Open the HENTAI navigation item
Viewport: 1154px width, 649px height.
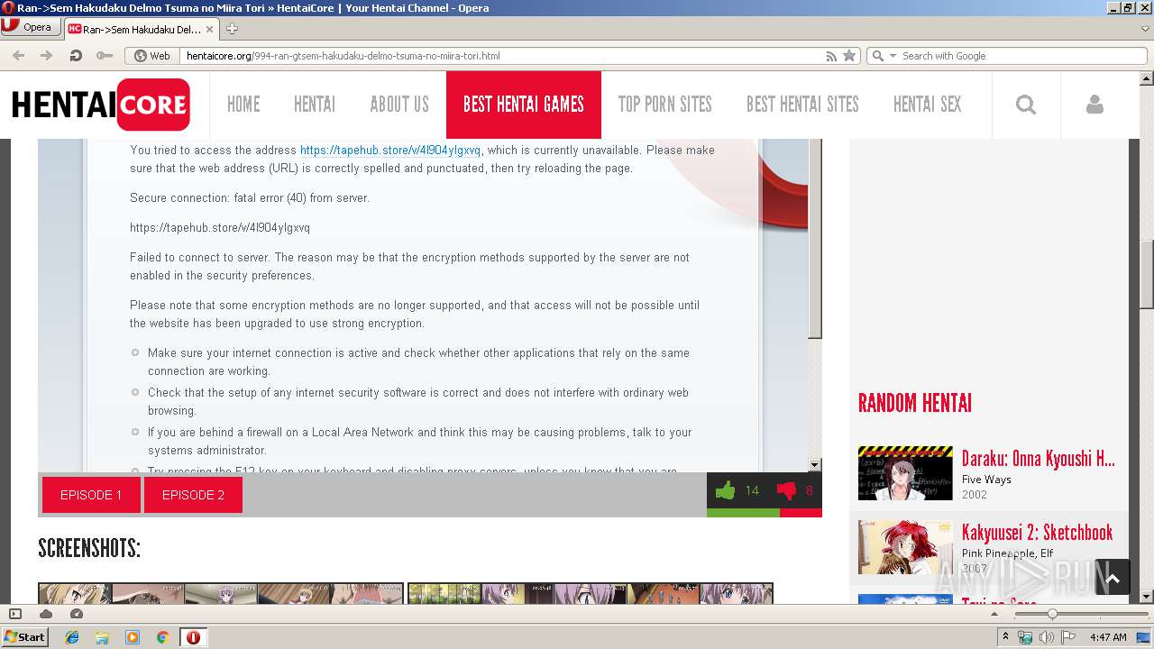click(315, 105)
